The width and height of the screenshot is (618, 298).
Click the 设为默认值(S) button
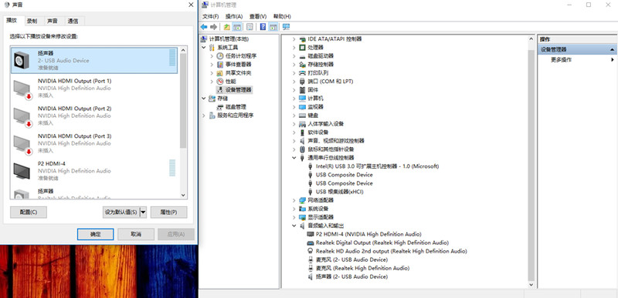(121, 213)
